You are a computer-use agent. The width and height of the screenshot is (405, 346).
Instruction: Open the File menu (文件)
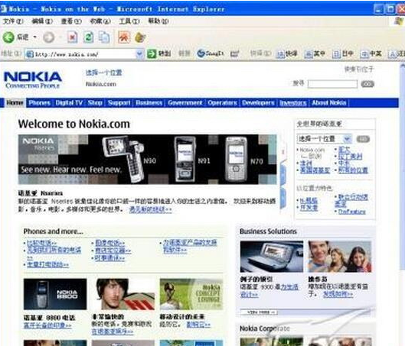point(13,21)
